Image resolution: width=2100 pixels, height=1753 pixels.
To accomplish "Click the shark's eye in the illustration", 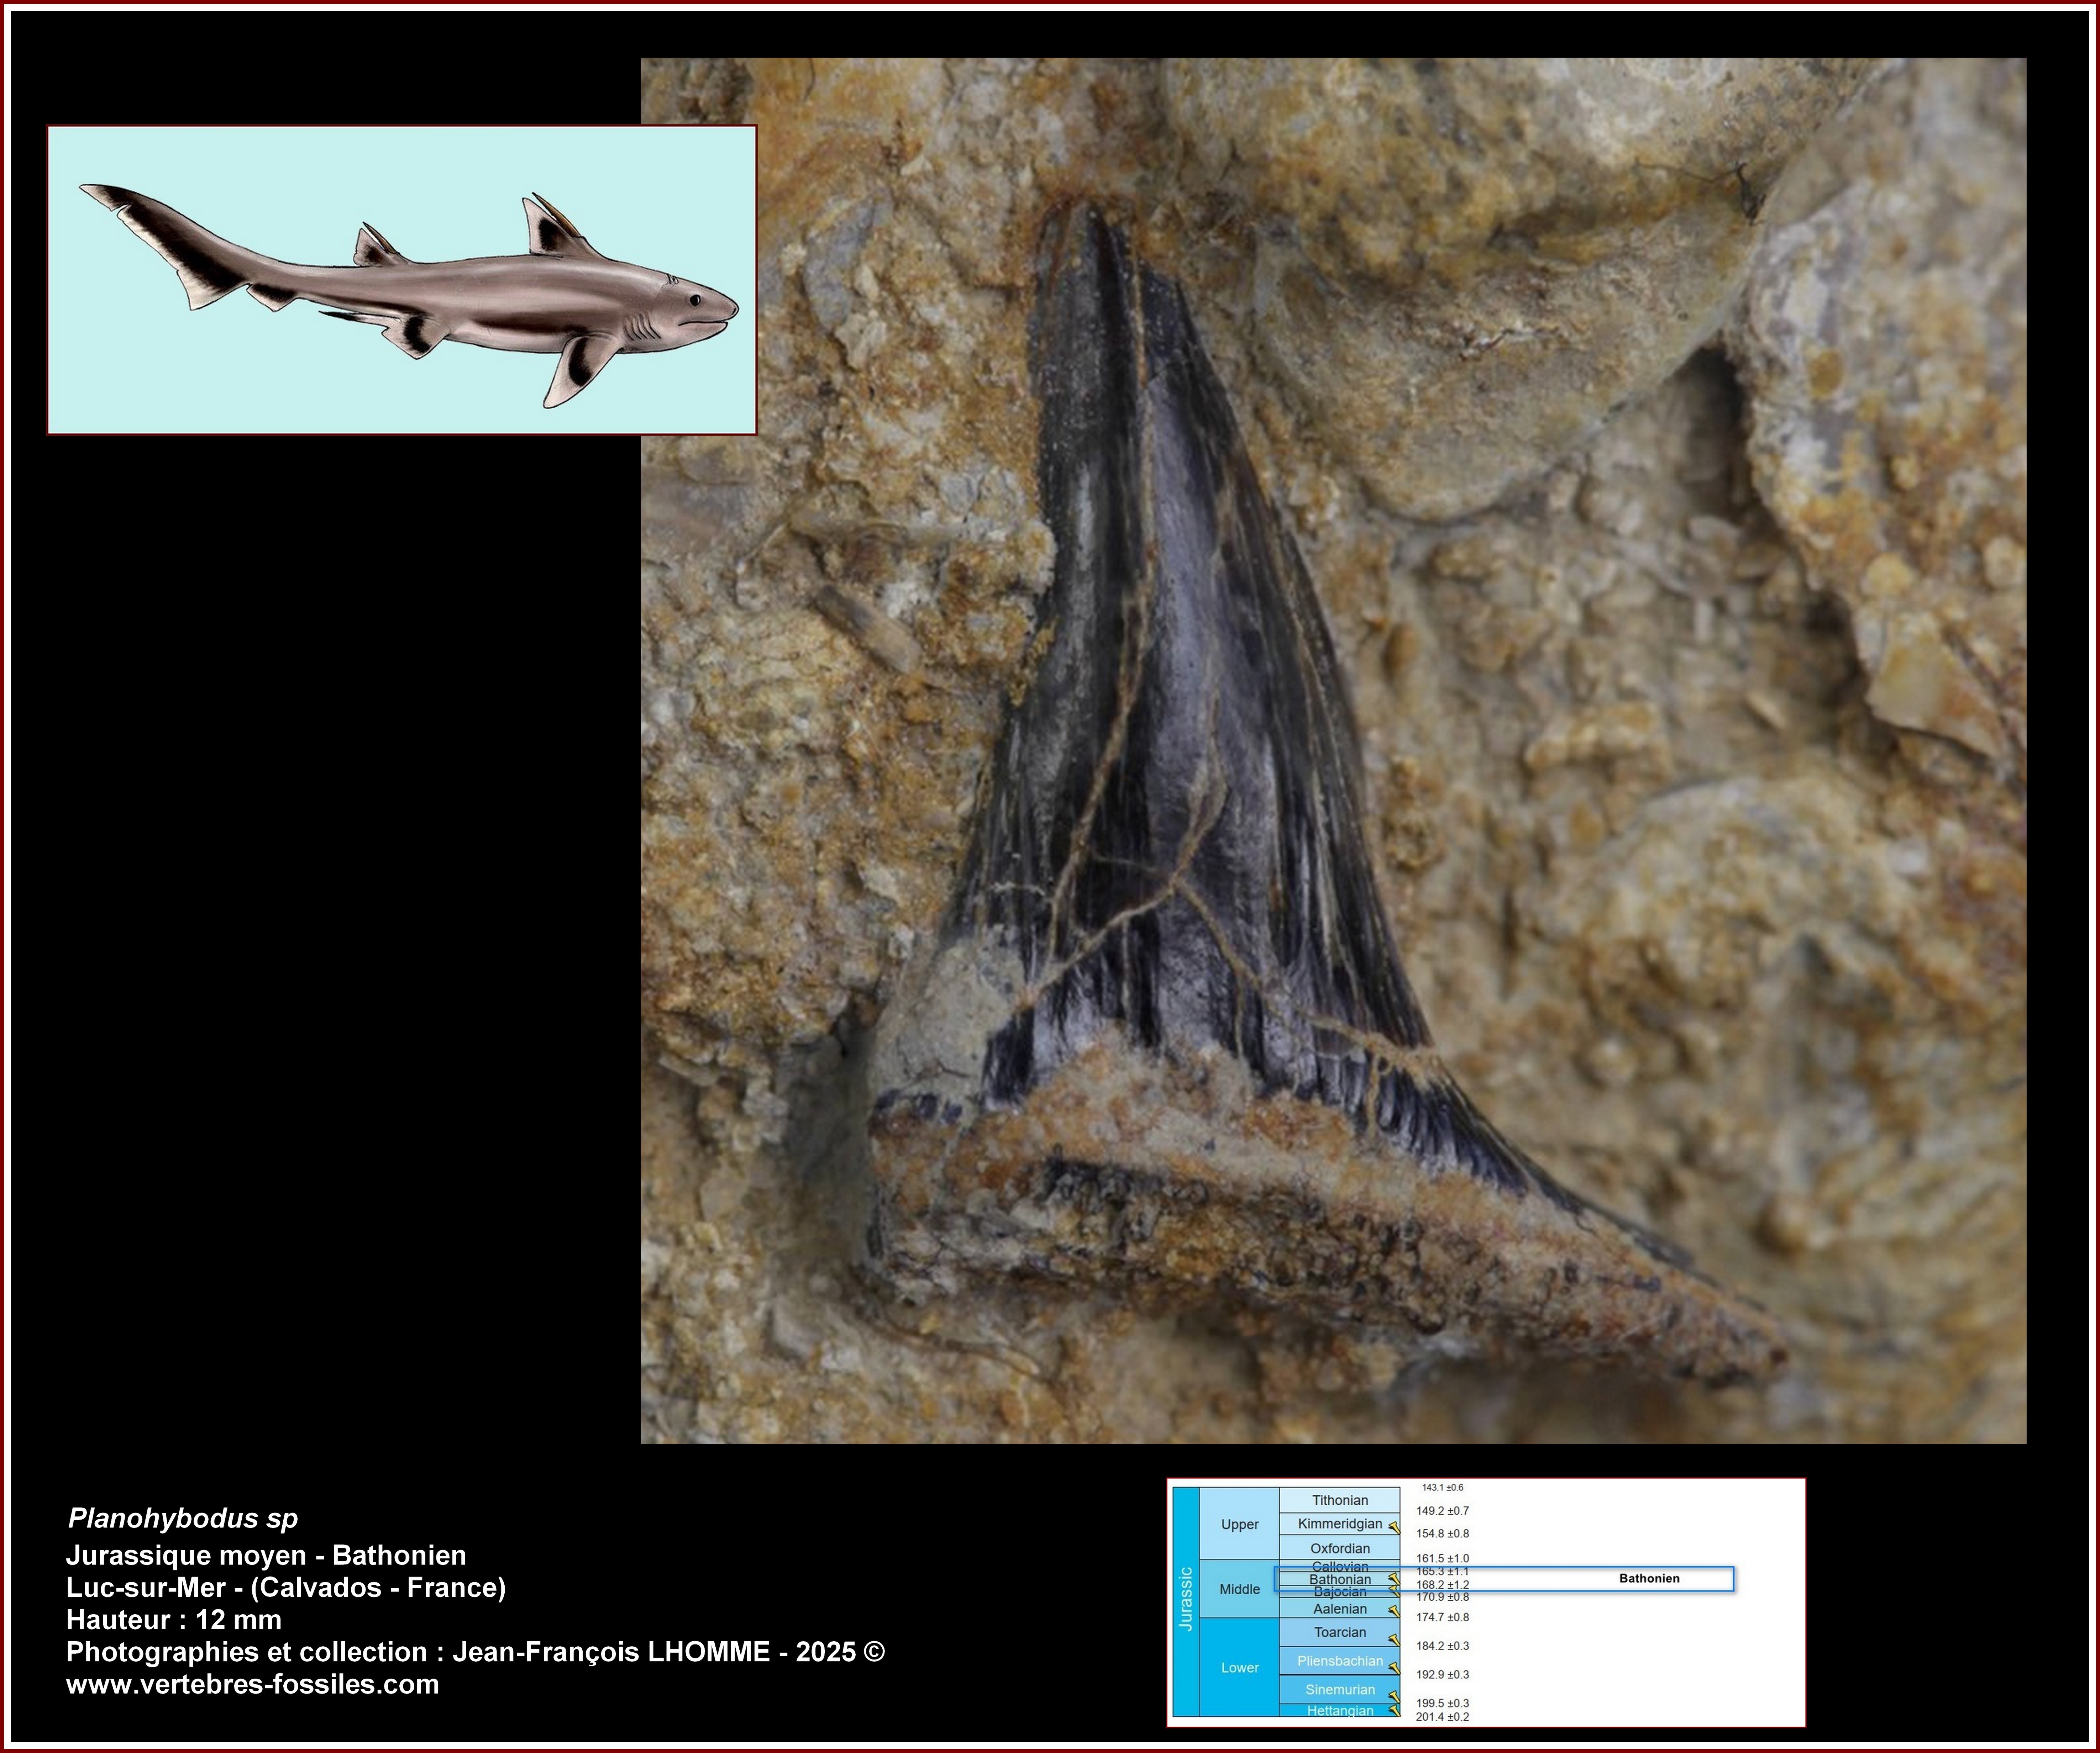I will (695, 300).
